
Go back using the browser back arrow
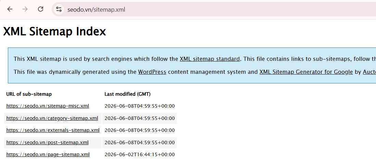click(10, 9)
